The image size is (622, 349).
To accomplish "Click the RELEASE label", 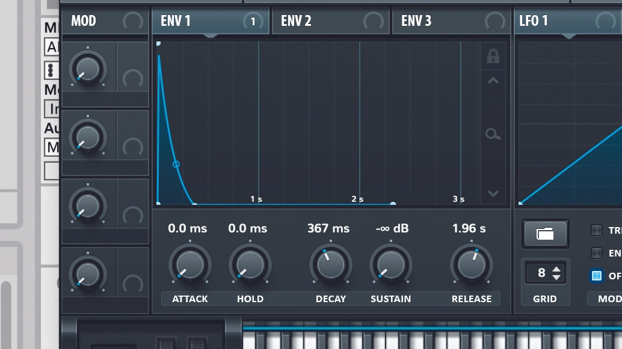I will (x=471, y=299).
